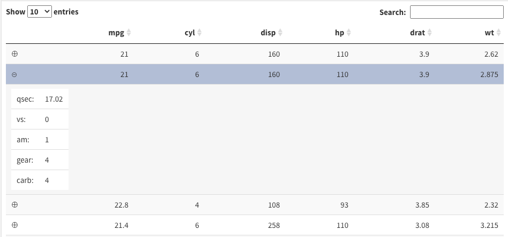Viewport: 508px width, 237px height.
Task: Sort by wt using its sort arrows
Action: coord(498,33)
